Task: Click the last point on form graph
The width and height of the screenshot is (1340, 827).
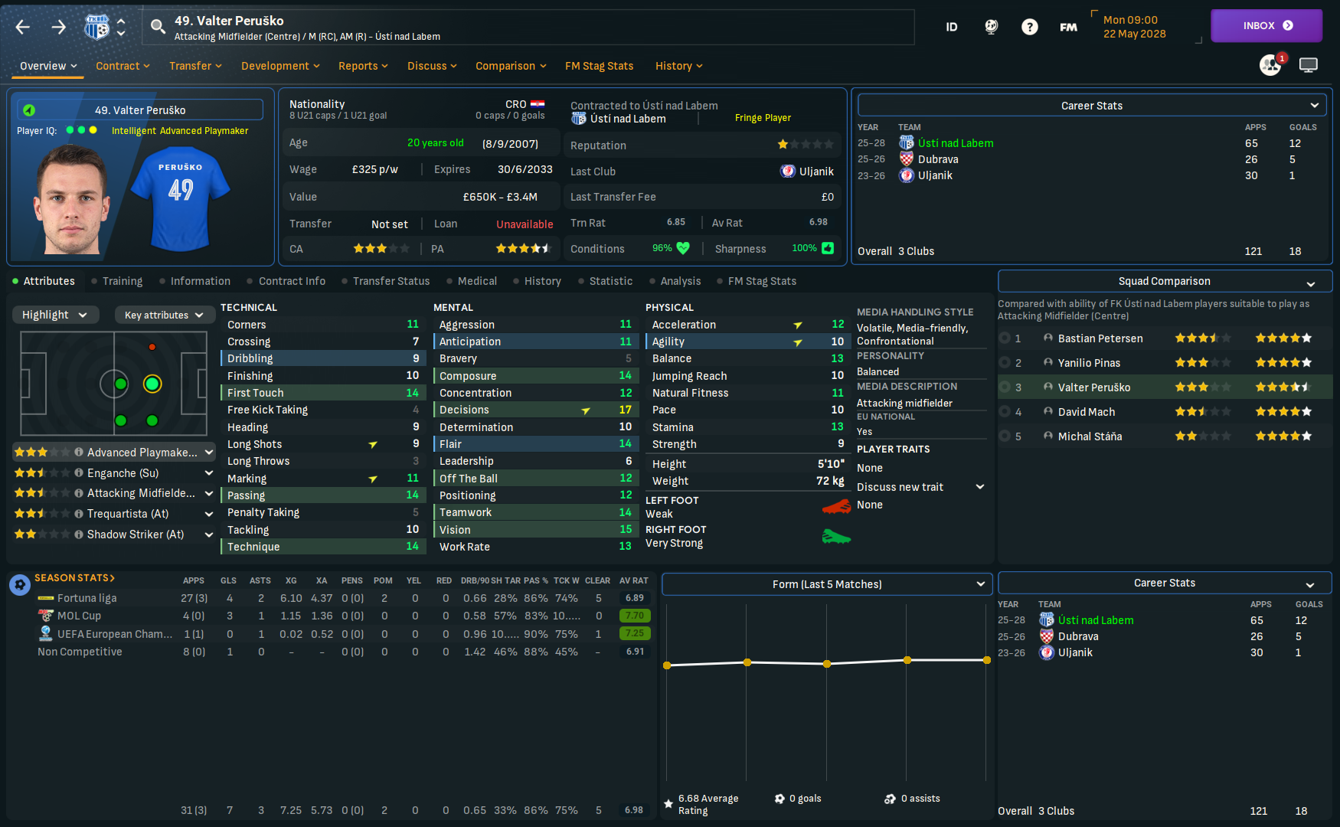Action: click(986, 660)
